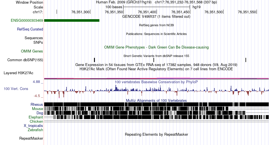The height and width of the screenshot is (145, 269).
Task: Click the Zebrafish alignment label
Action: pyautogui.click(x=35, y=130)
